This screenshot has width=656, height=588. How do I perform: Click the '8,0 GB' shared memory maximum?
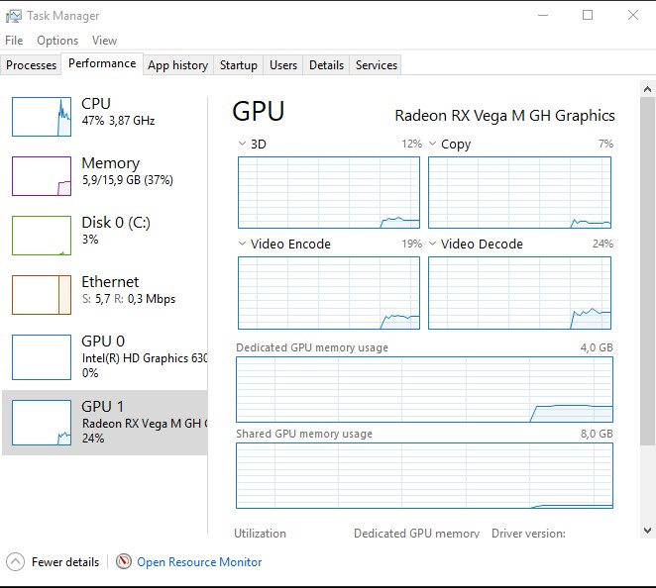point(597,434)
